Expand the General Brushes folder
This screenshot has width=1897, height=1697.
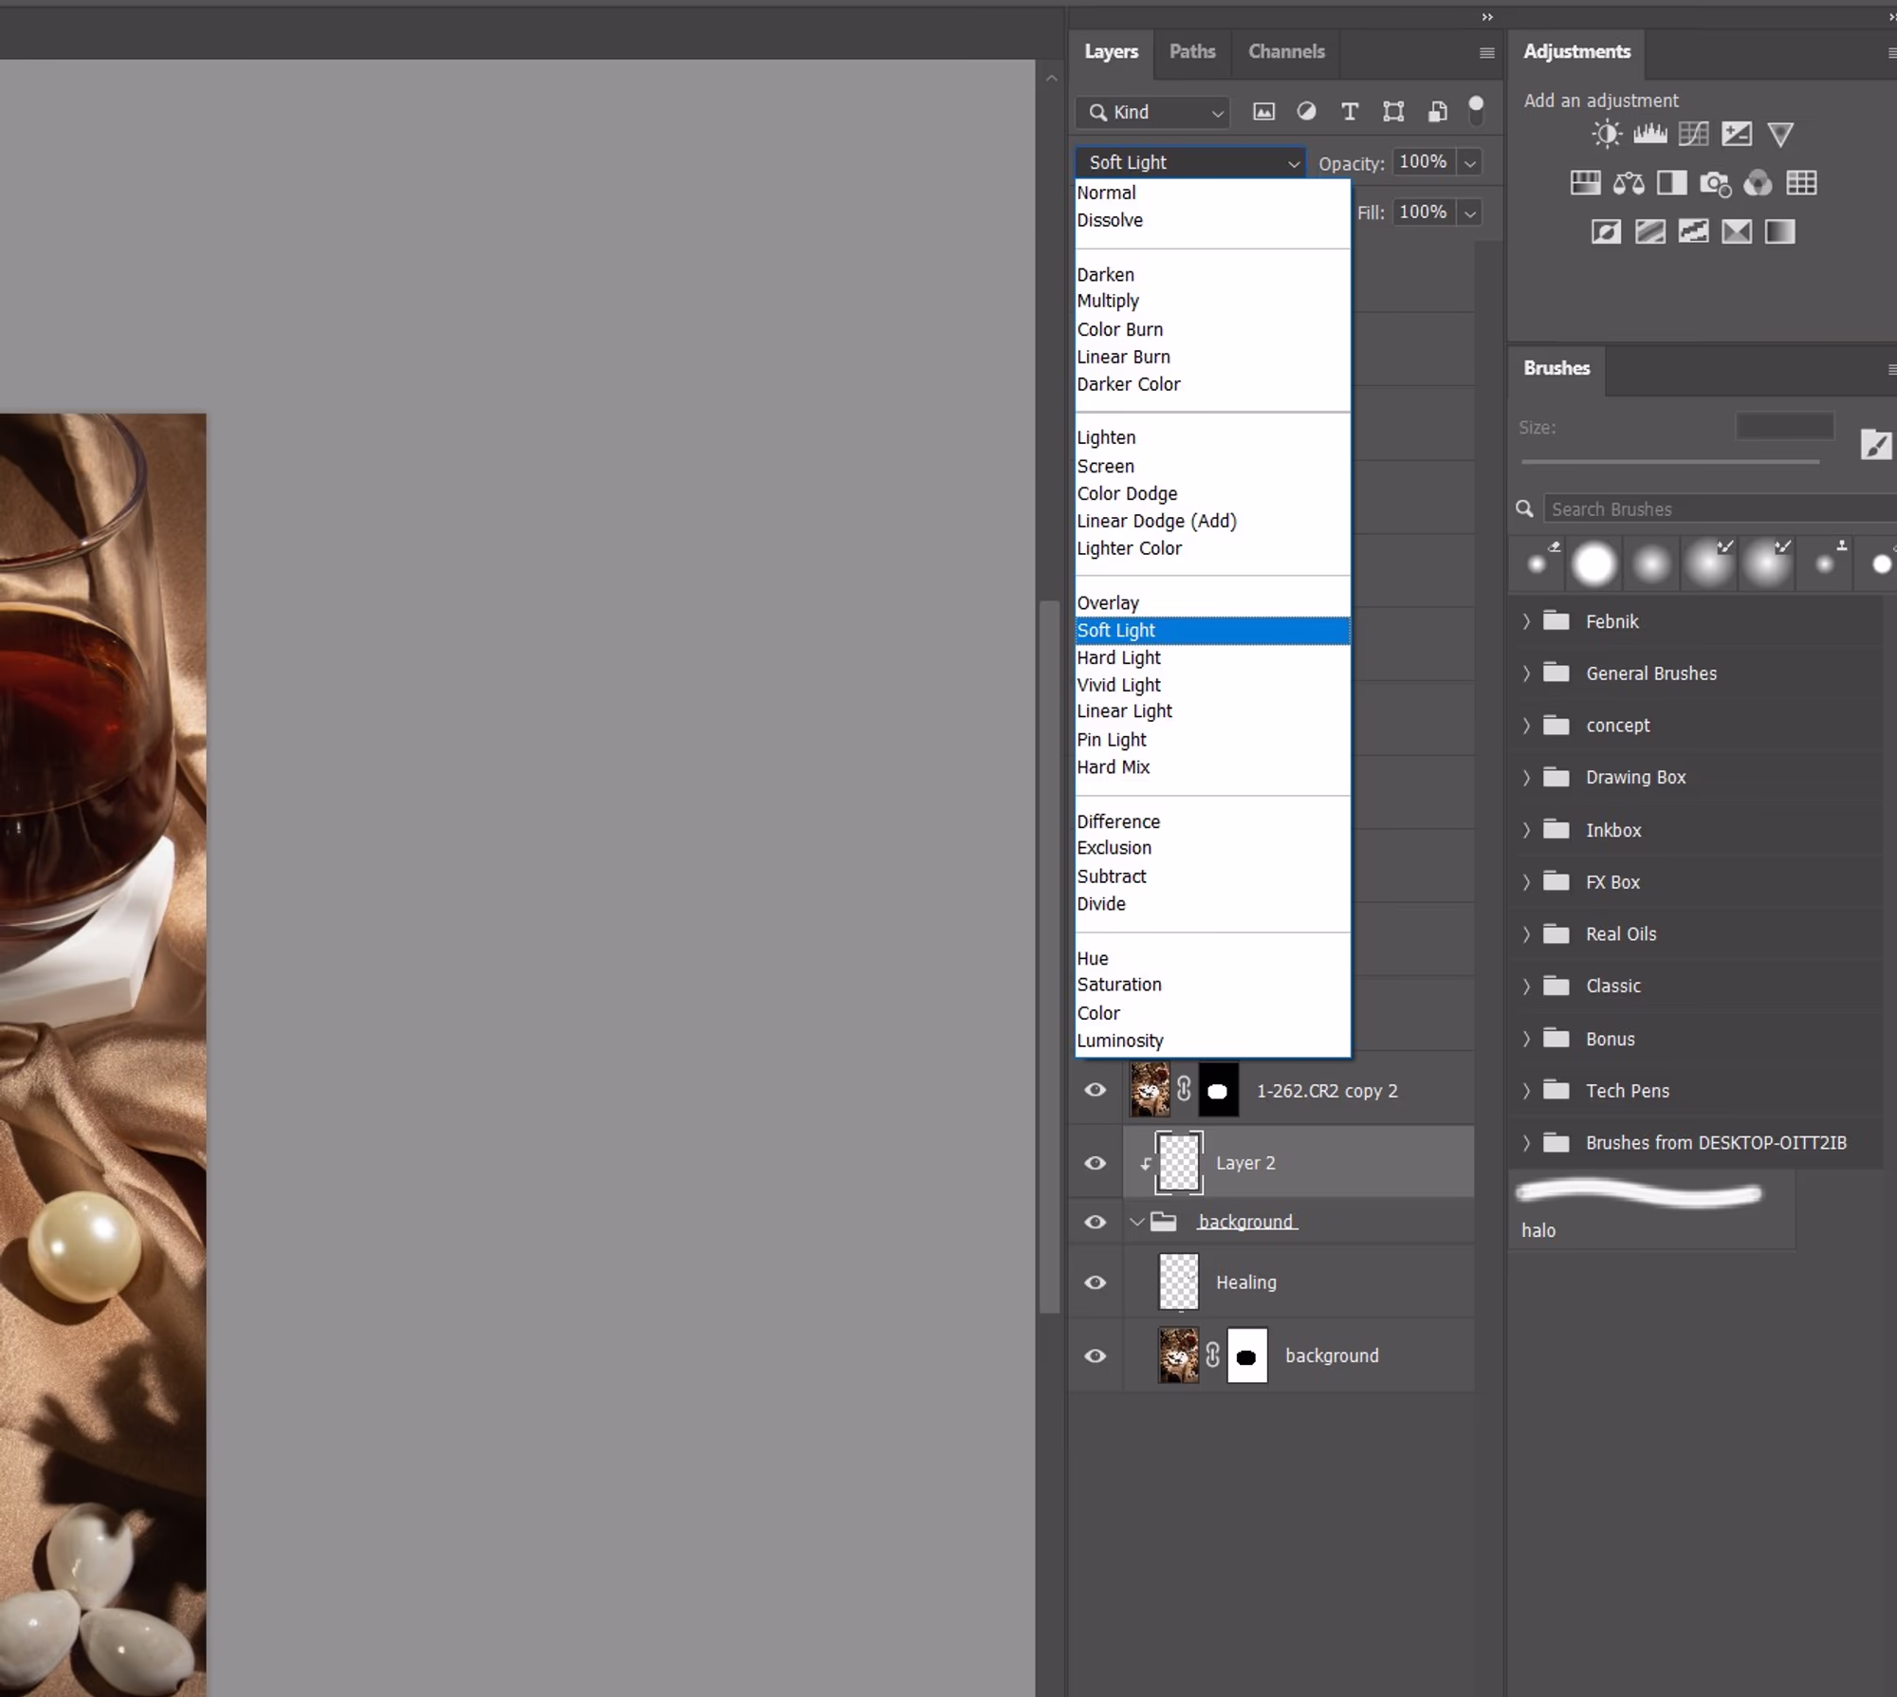(1526, 673)
